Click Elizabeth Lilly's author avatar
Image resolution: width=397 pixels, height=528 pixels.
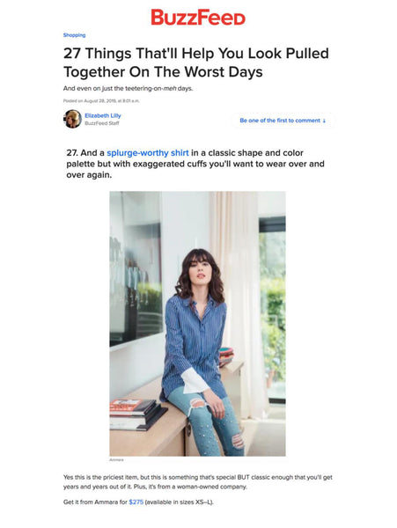pyautogui.click(x=72, y=119)
